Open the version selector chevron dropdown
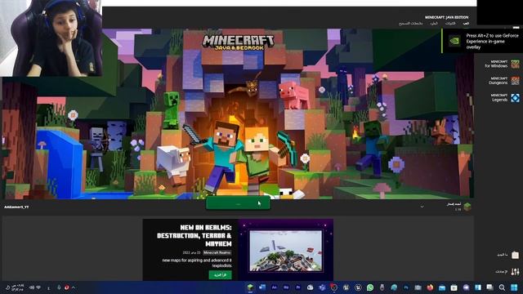Screen dimensions: 523x294 [422, 207]
